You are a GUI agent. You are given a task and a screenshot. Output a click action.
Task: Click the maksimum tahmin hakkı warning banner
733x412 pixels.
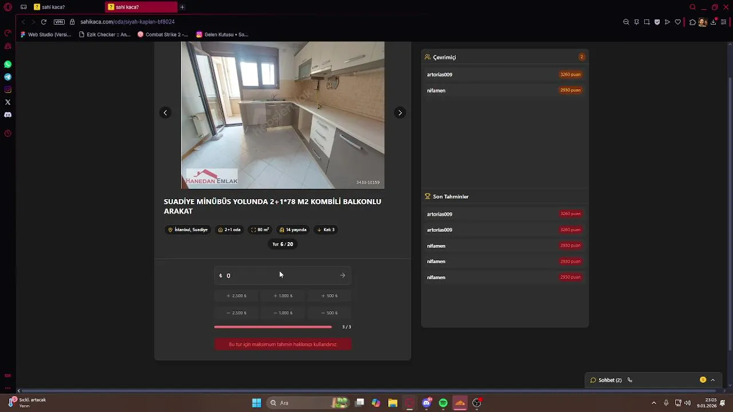[x=283, y=344]
